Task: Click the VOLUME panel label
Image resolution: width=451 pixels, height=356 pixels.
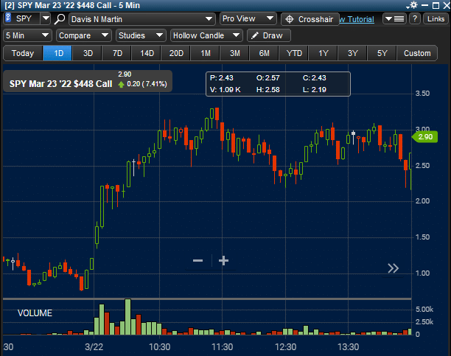Action: coord(35,313)
